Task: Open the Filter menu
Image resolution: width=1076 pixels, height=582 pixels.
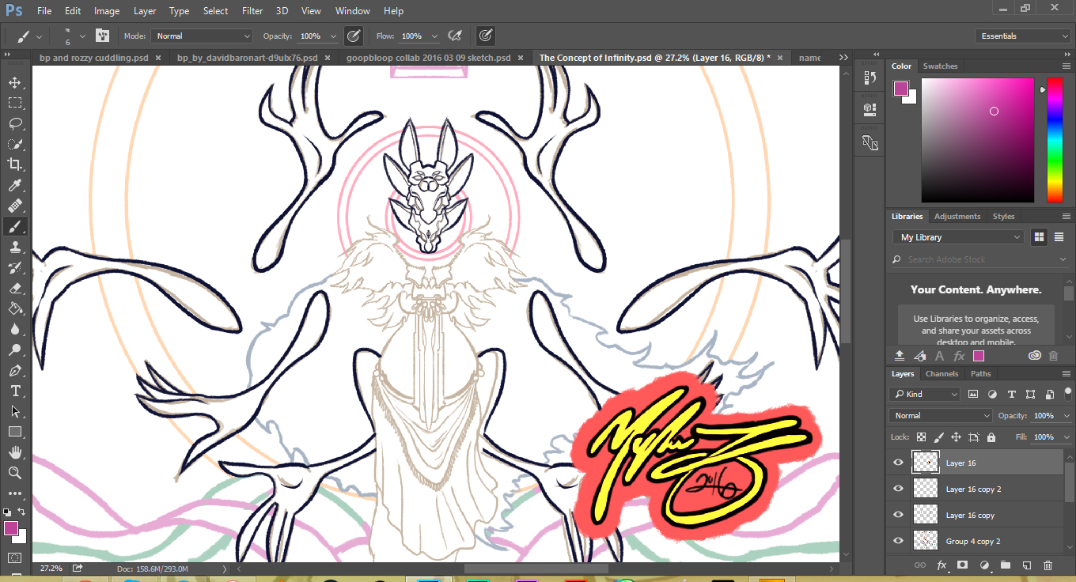Action: pyautogui.click(x=252, y=11)
